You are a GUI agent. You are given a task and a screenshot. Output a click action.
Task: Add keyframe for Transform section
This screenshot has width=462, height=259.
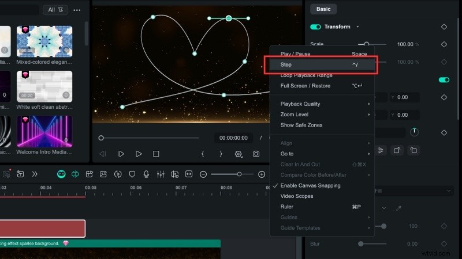pyautogui.click(x=444, y=26)
